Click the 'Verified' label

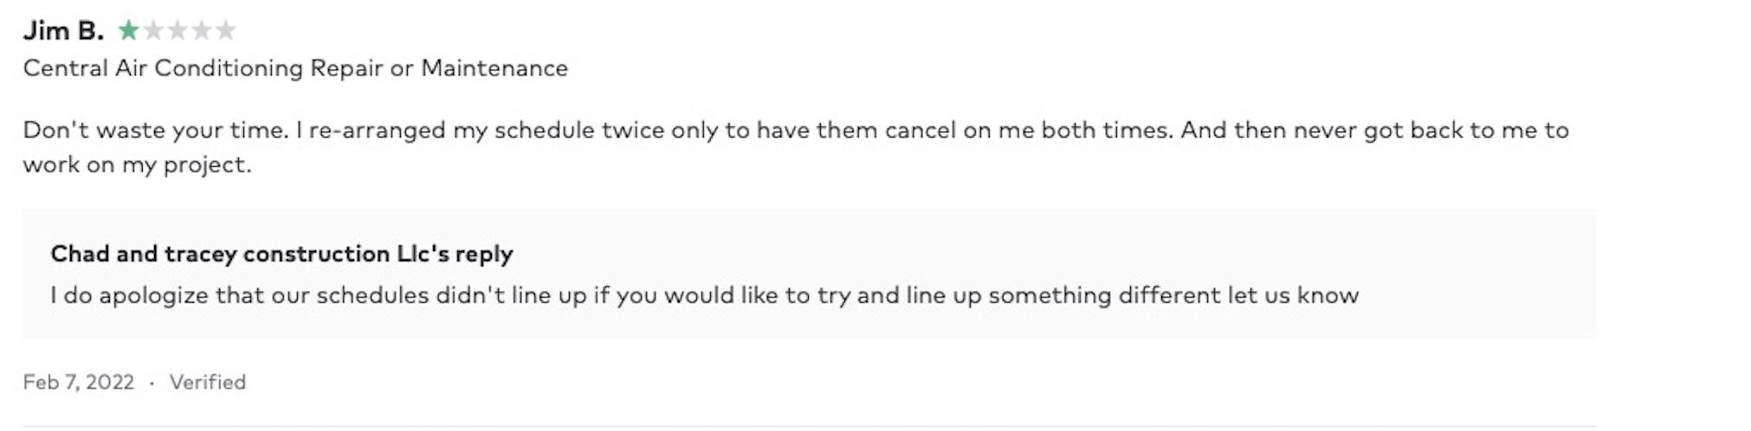[x=208, y=382]
